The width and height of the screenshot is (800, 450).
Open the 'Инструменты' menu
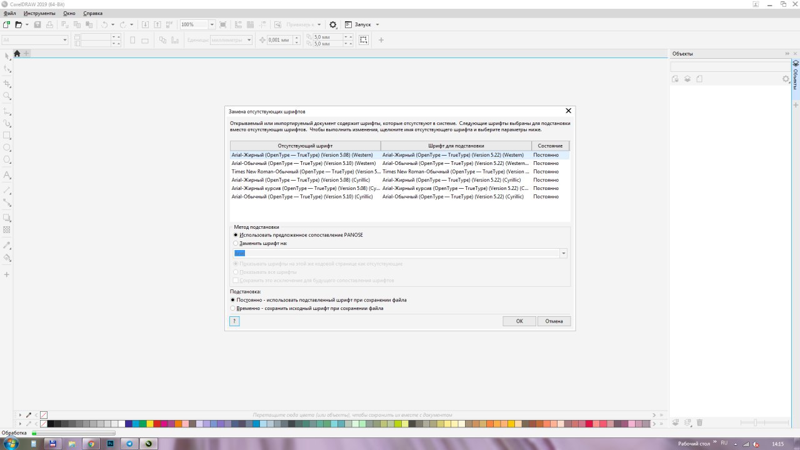(x=38, y=13)
